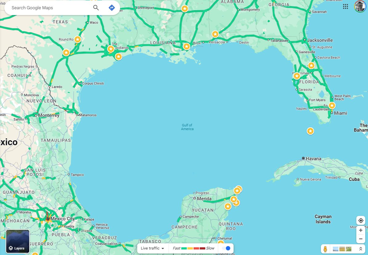Click saved star north of Pensacola

pyautogui.click(x=215, y=34)
